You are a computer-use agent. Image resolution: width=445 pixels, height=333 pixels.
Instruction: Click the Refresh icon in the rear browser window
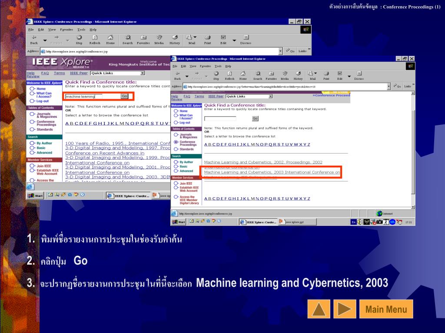tap(95, 37)
